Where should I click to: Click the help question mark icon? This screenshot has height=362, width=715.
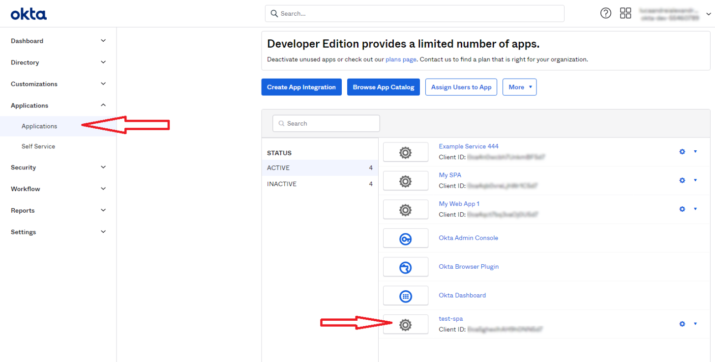606,13
